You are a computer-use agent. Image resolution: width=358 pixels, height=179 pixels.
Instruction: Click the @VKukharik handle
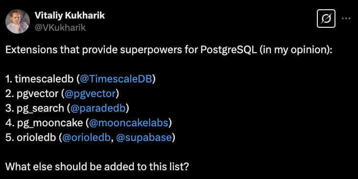coord(60,27)
